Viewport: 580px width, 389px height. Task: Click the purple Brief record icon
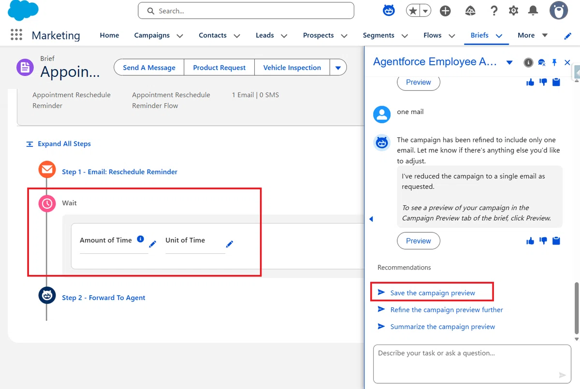click(25, 68)
